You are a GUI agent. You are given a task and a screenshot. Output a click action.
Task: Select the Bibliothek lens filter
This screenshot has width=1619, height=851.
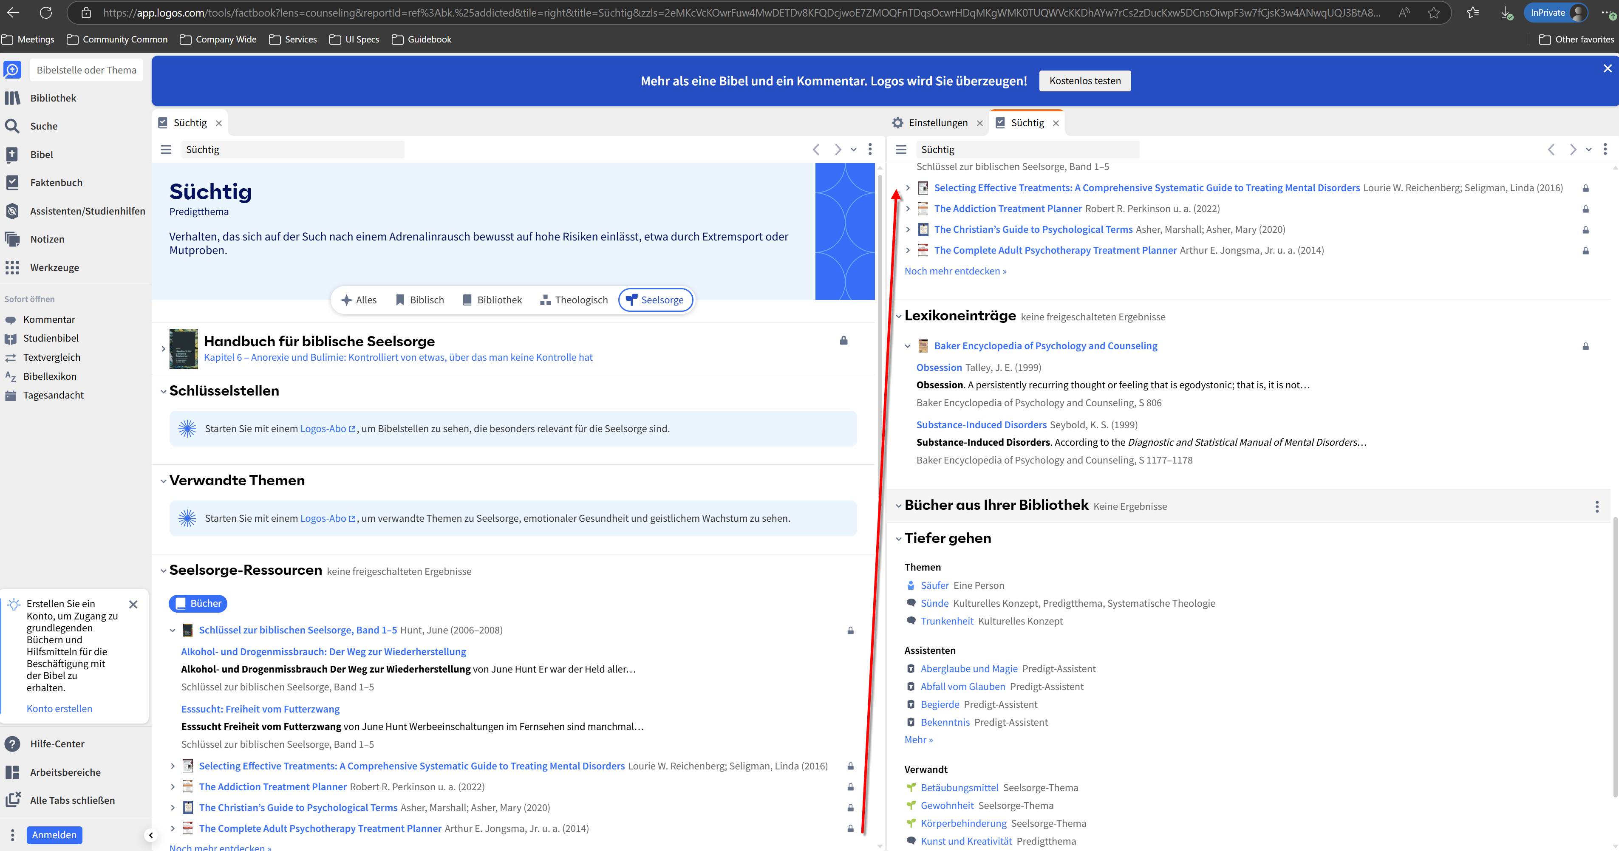492,300
